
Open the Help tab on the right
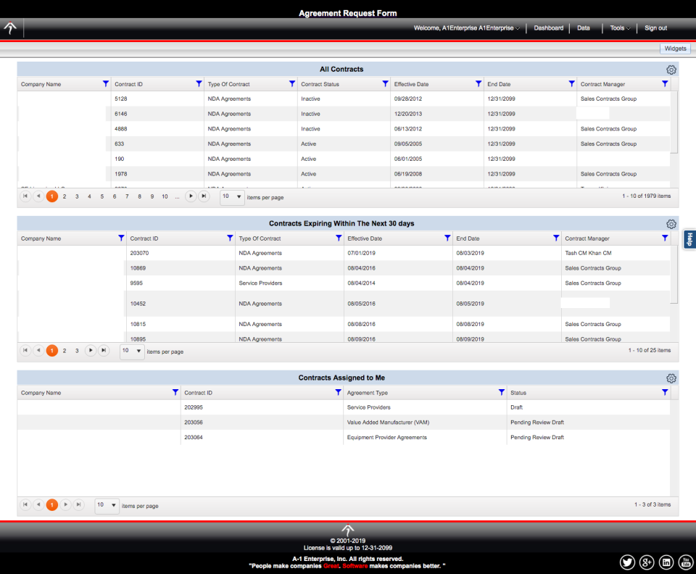click(689, 239)
